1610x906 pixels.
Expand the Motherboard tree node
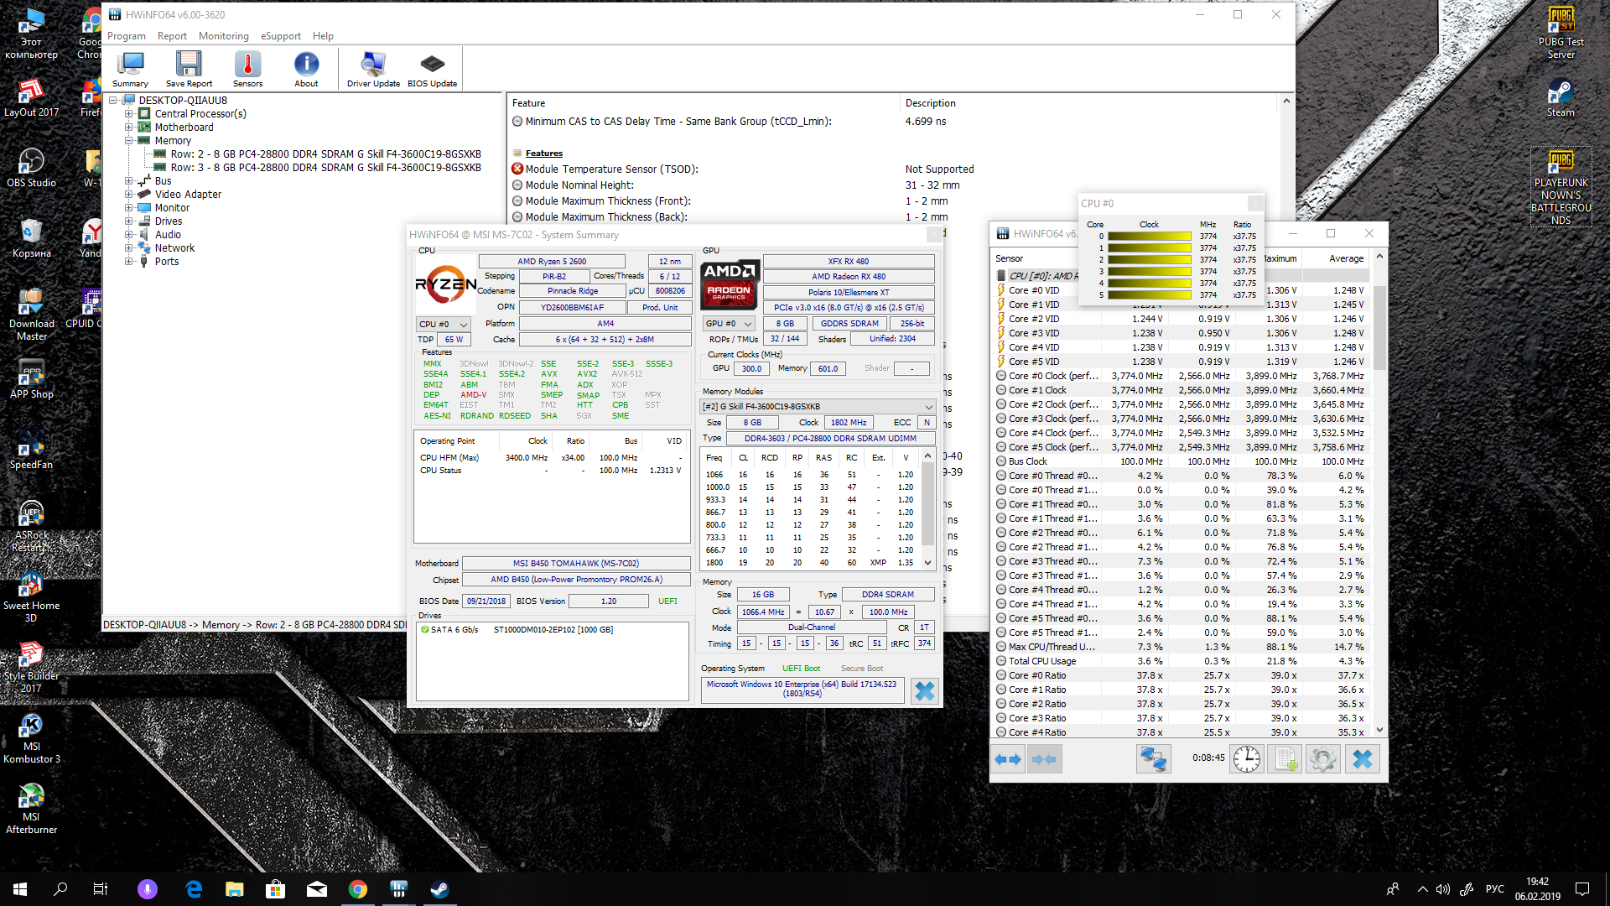[x=129, y=128]
